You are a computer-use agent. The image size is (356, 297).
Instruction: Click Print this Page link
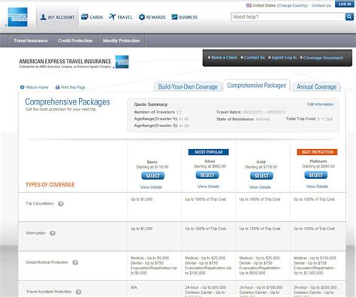click(x=73, y=87)
